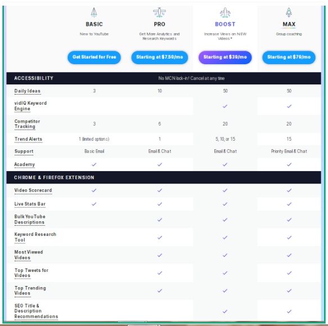
Task: Click the BASIC plan paper plane icon
Action: coord(94,12)
